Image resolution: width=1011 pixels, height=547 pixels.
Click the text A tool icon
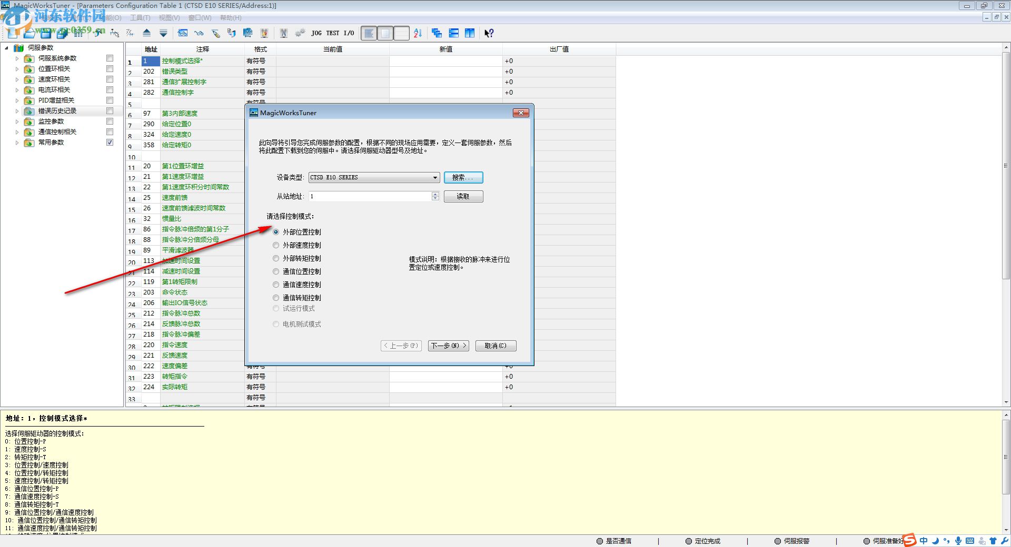[x=284, y=33]
